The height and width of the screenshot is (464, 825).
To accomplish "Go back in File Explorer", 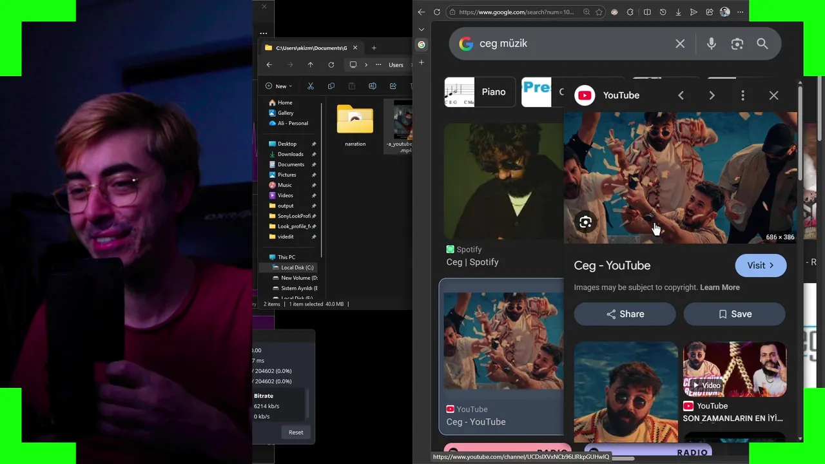I will pyautogui.click(x=269, y=64).
